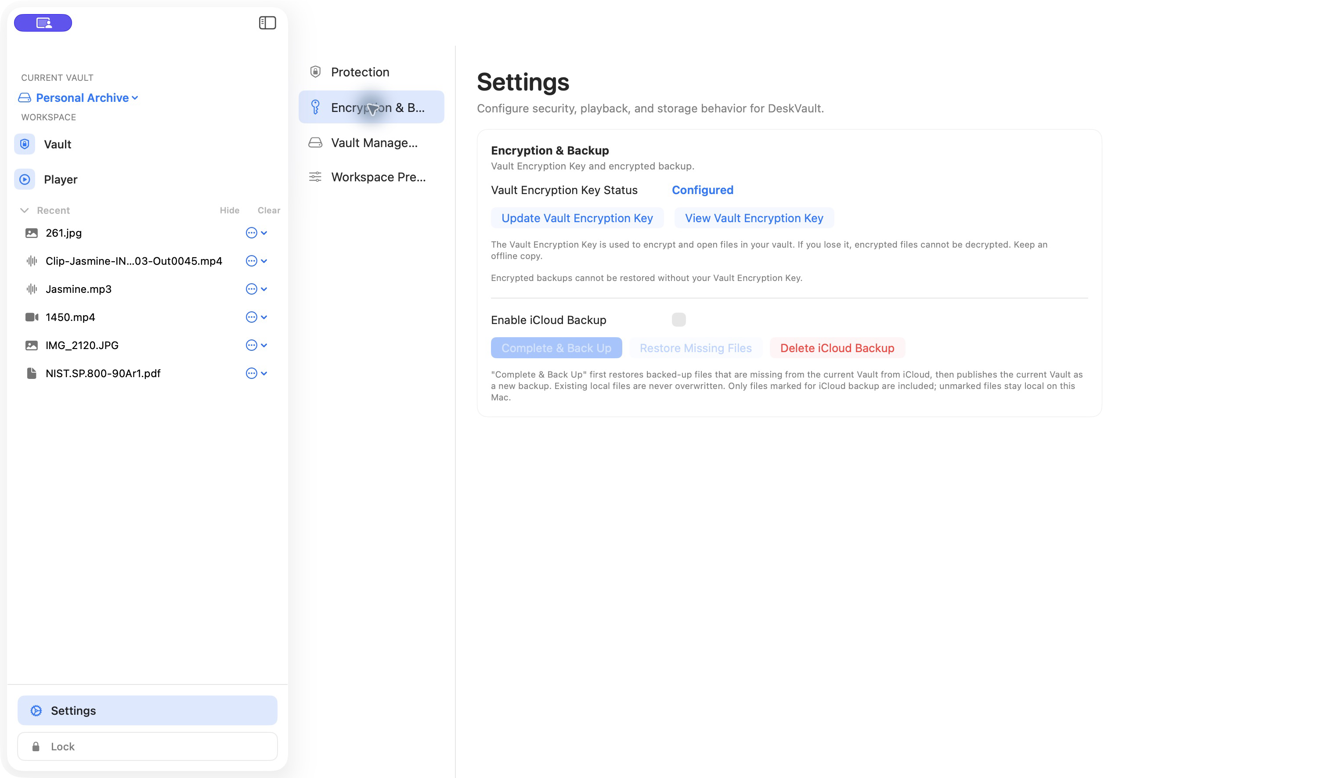Open more options for Clip-Jasmine mp4

coord(251,261)
